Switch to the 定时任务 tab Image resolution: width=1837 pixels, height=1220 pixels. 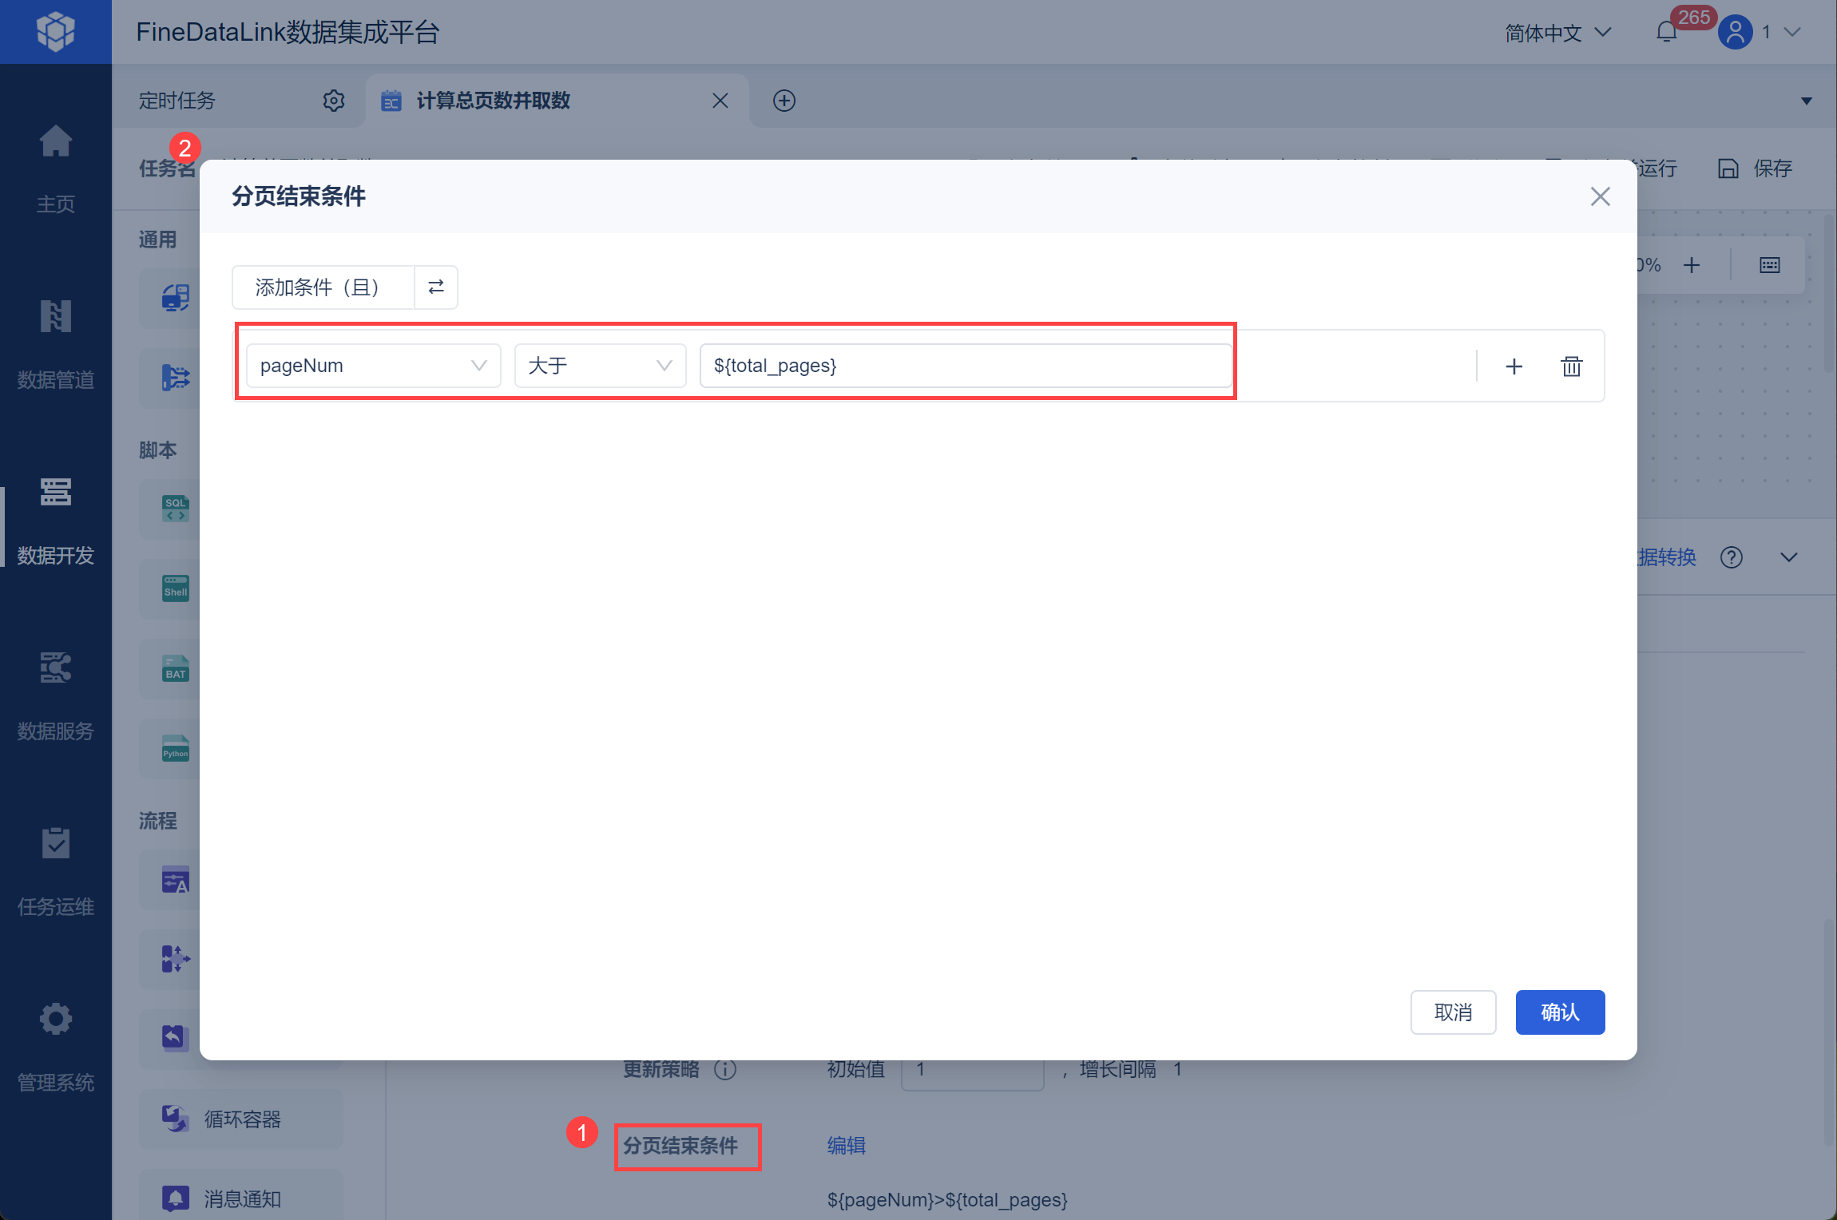click(x=177, y=101)
